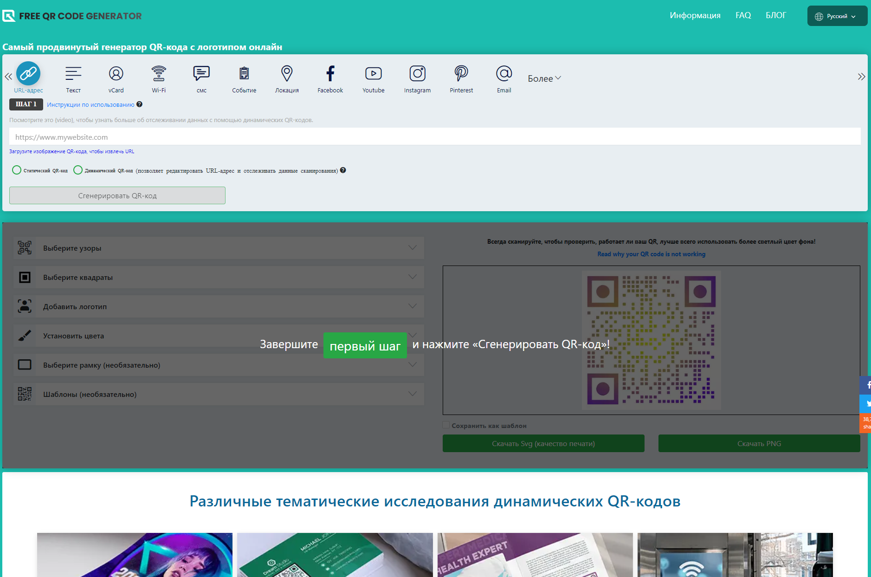The height and width of the screenshot is (577, 871).
Task: Select the Pinterest QR type icon
Action: [461, 73]
